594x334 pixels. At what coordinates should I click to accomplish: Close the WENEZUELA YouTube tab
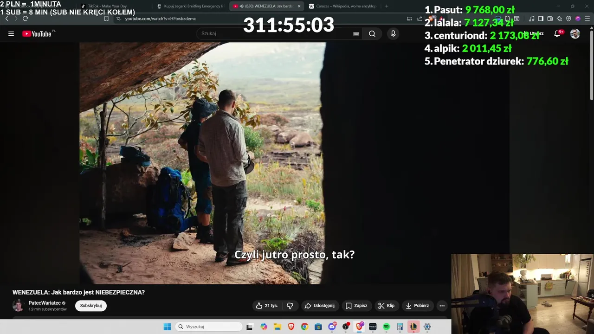299,6
